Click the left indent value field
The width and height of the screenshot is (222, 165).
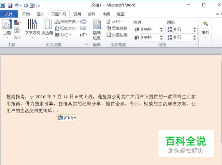click(x=149, y=29)
